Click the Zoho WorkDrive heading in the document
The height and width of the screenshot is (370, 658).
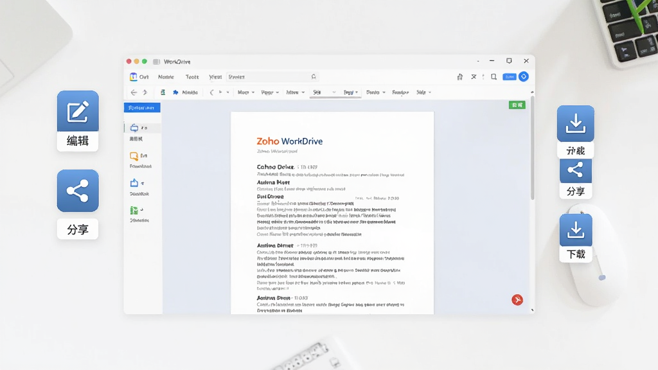pos(290,141)
